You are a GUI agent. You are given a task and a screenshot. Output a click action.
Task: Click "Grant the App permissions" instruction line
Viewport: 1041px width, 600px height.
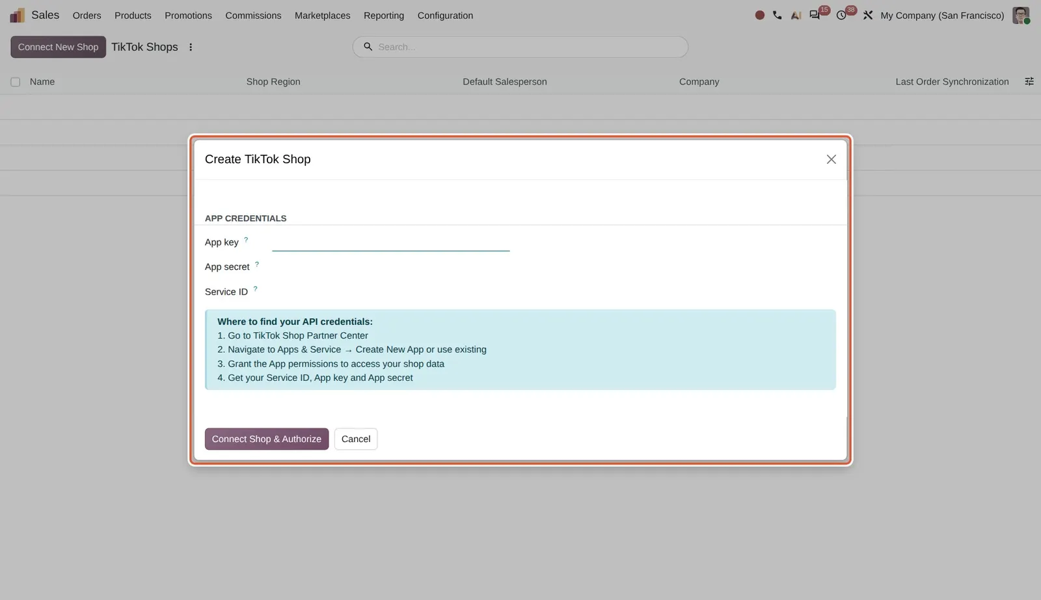click(x=331, y=364)
